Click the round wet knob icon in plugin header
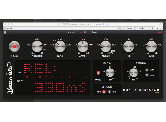 [x=157, y=28]
